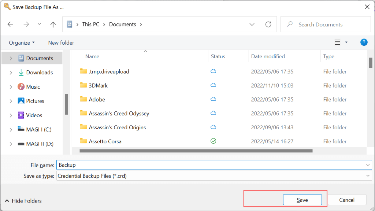This screenshot has width=375, height=211.
Task: Click the Downloads icon in sidebar
Action: (x=21, y=73)
